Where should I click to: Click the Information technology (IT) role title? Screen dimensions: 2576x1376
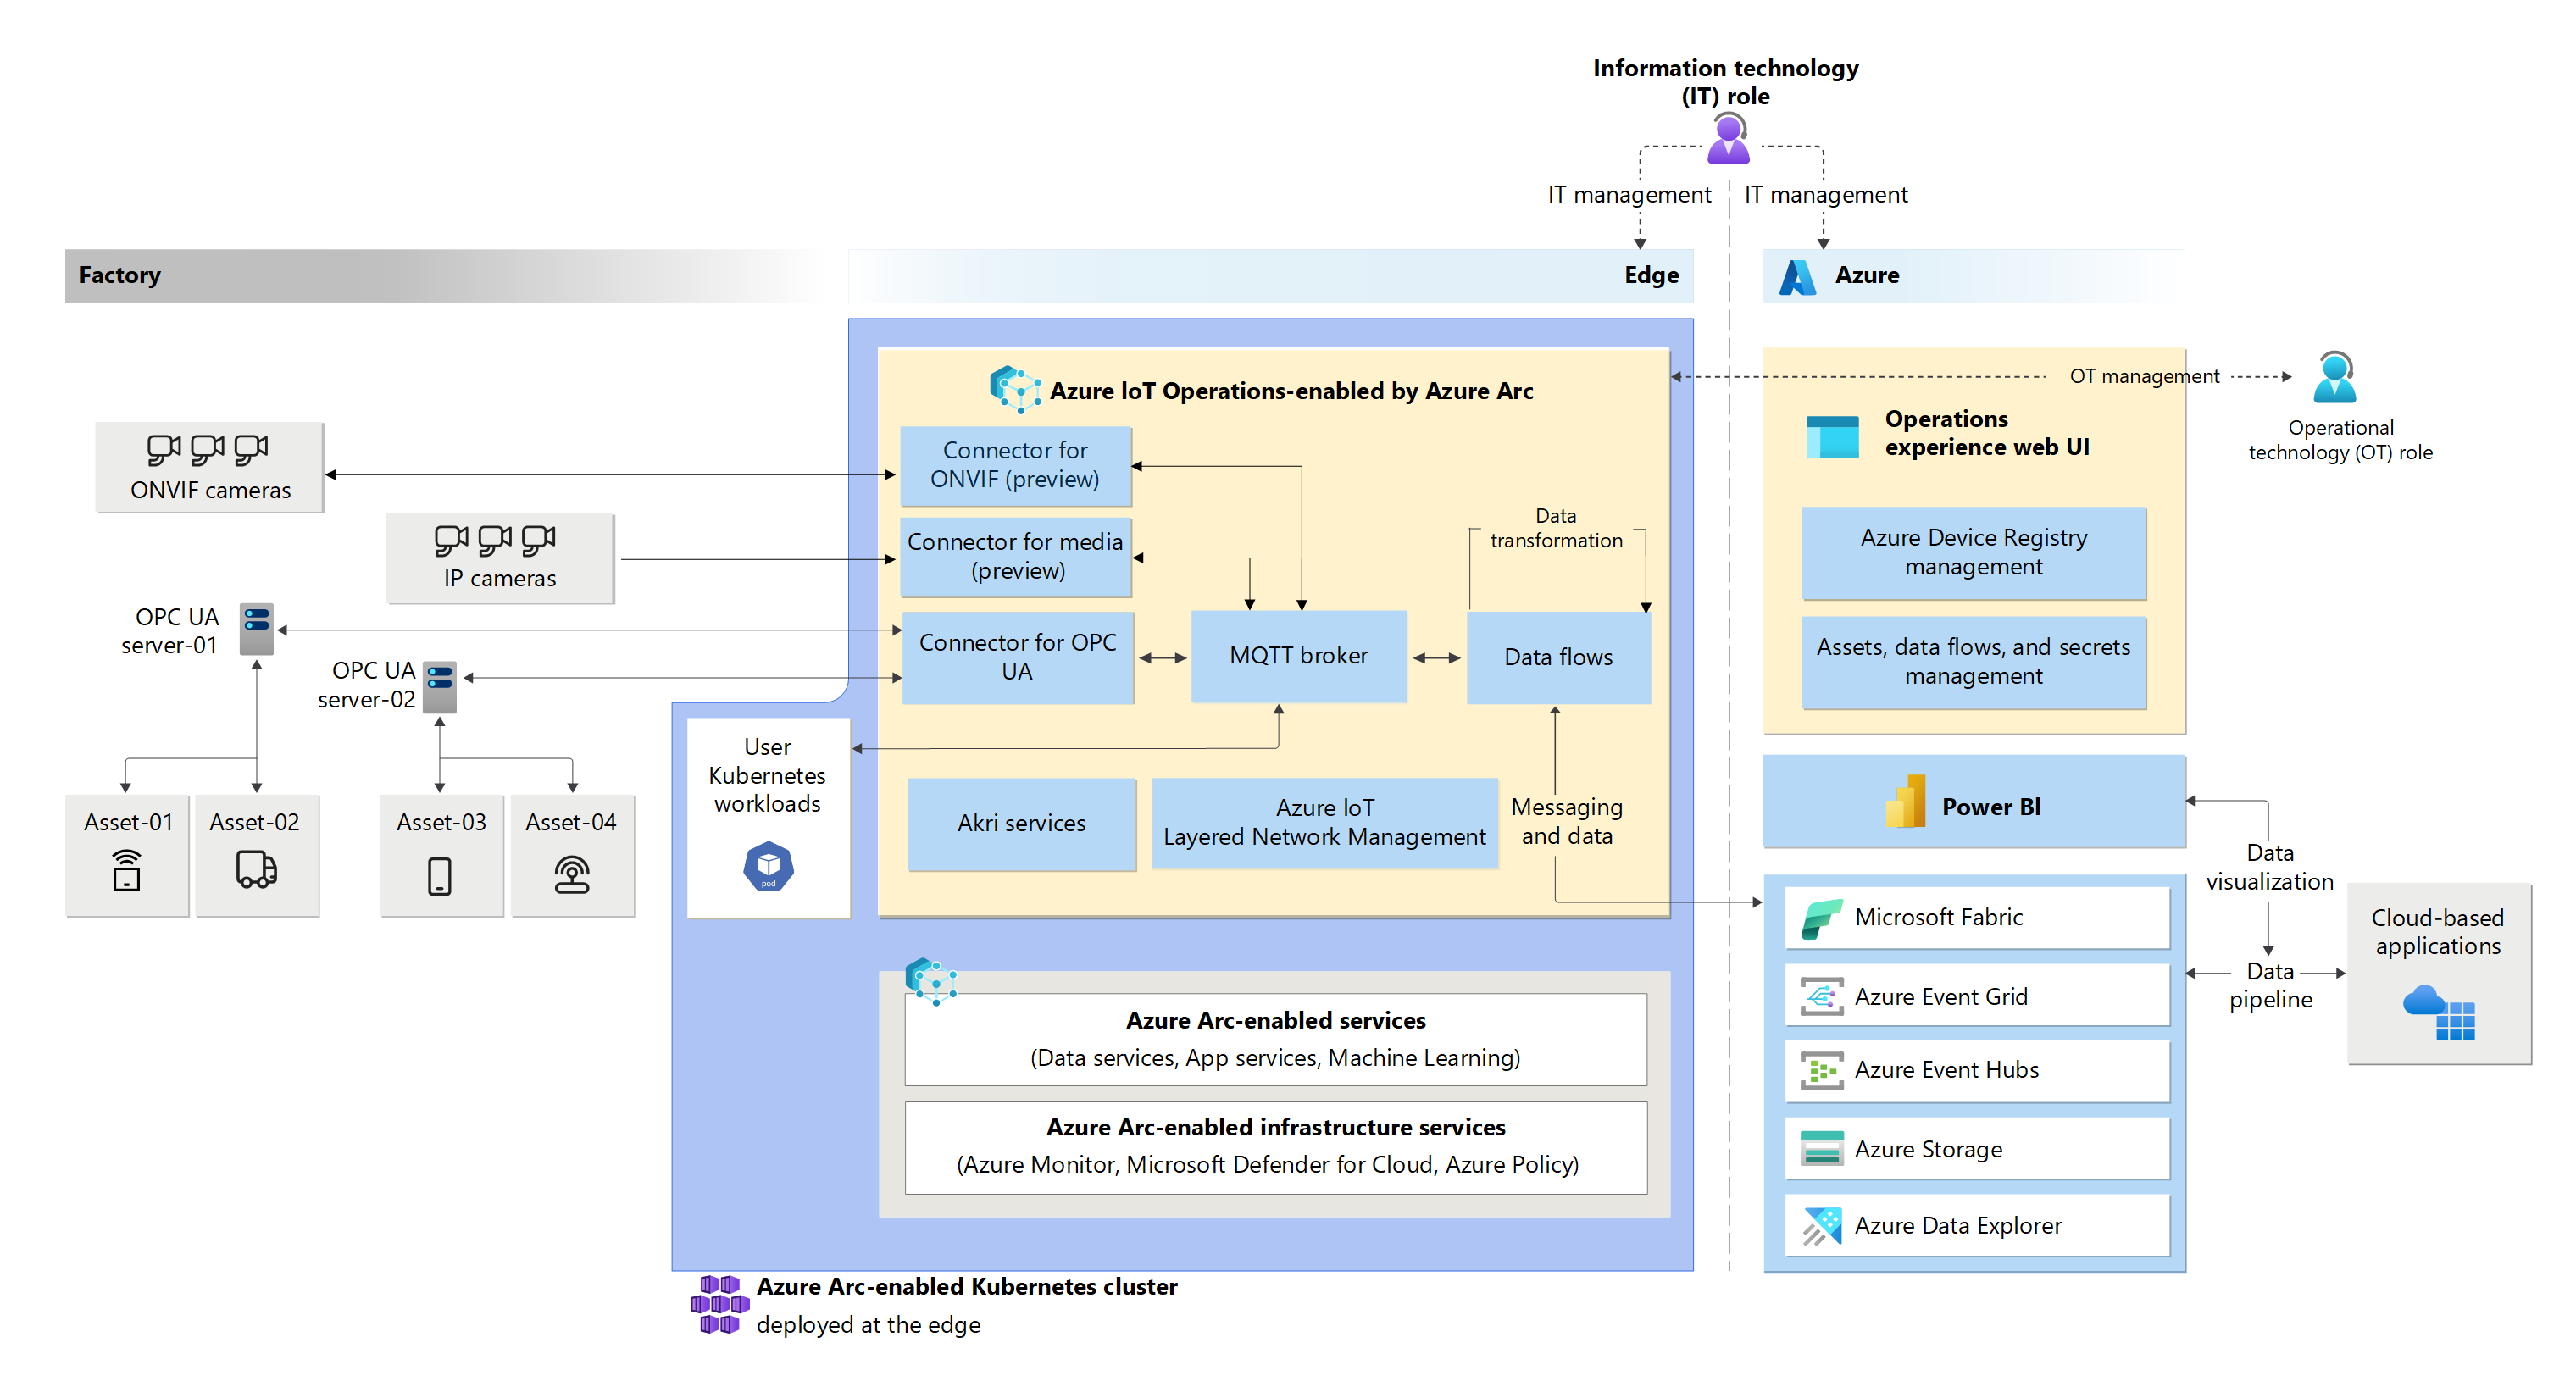point(1725,83)
